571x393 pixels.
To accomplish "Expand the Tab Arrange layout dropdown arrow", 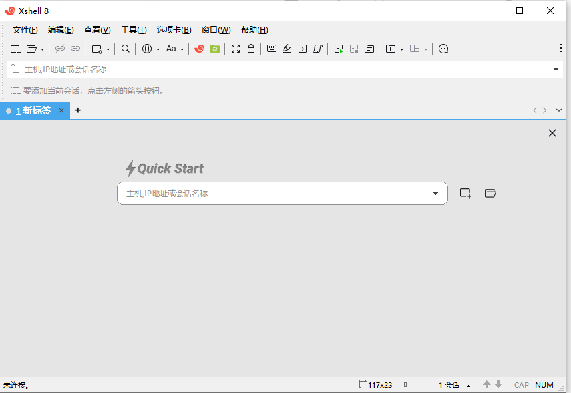I will (x=425, y=49).
